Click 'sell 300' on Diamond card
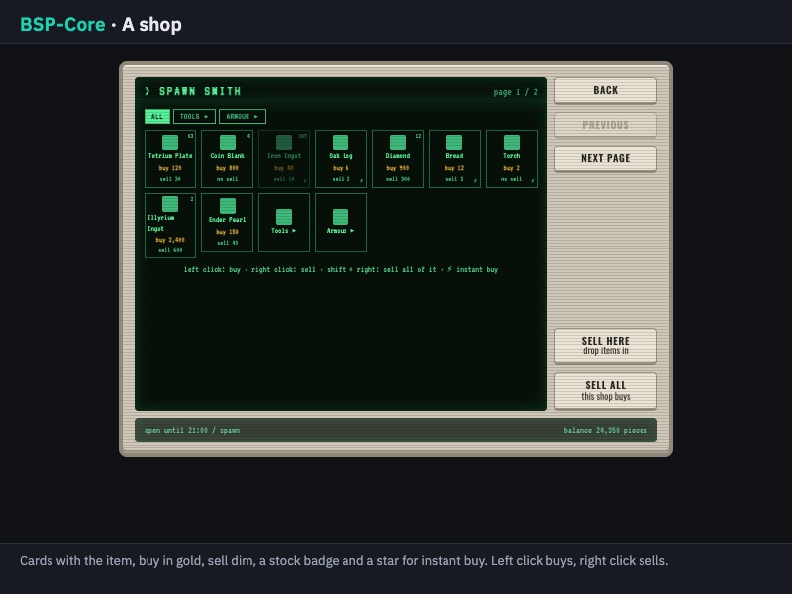Viewport: 792px width, 594px height. [398, 179]
